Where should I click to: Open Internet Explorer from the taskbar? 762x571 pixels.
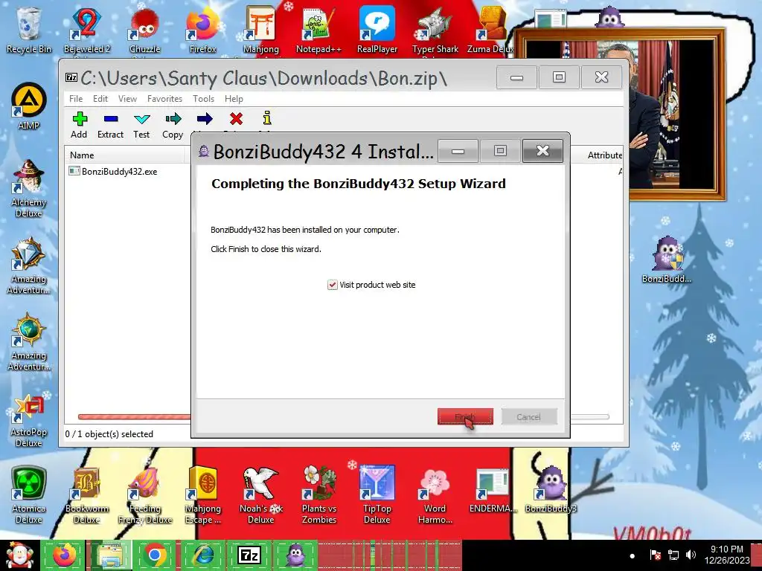204,555
